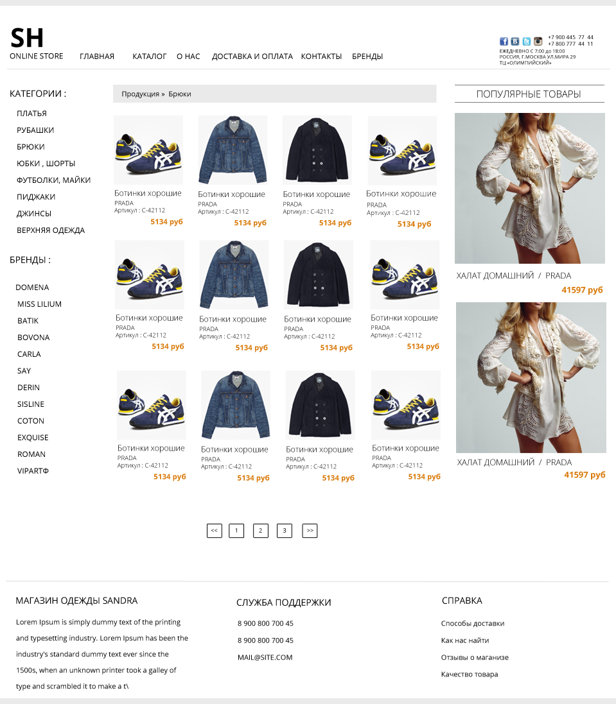Choose the MISS LILIUM brand
616x704 pixels.
[x=40, y=304]
